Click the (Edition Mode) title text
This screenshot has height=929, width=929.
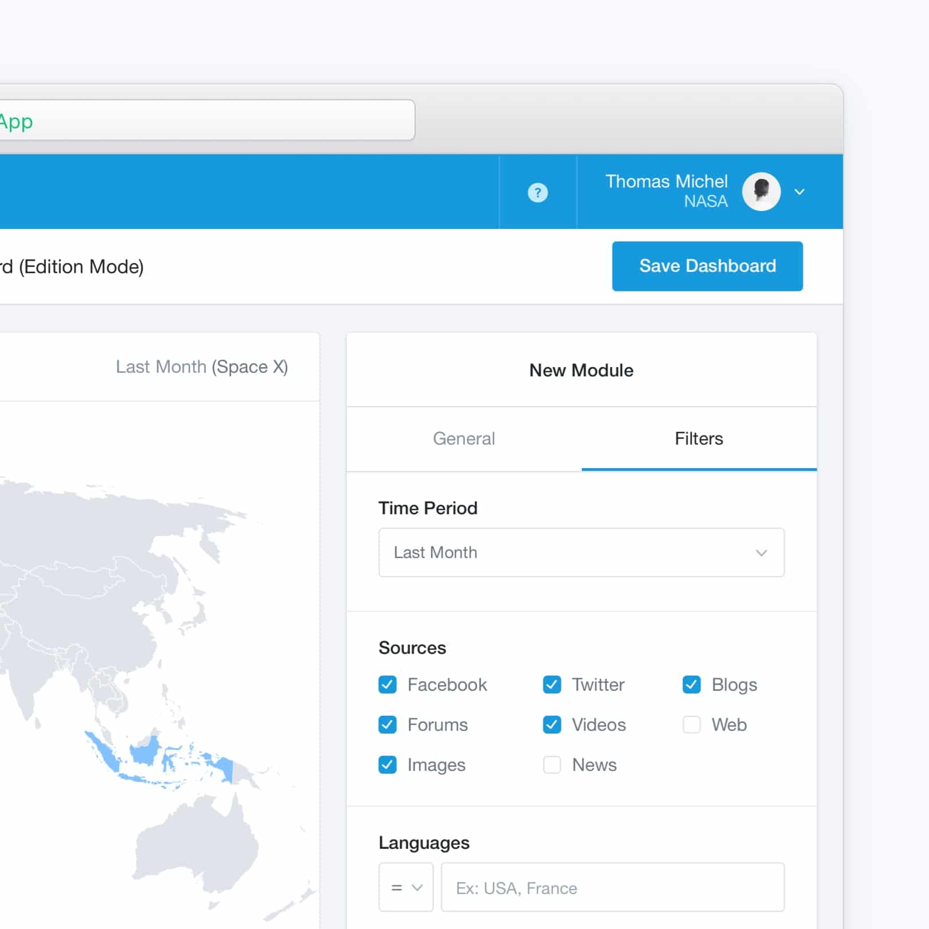pyautogui.click(x=81, y=267)
